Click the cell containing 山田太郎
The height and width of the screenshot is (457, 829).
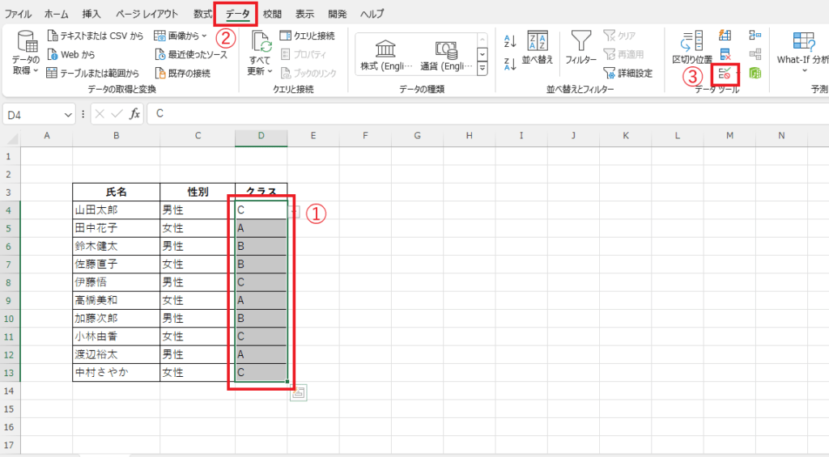tap(117, 210)
